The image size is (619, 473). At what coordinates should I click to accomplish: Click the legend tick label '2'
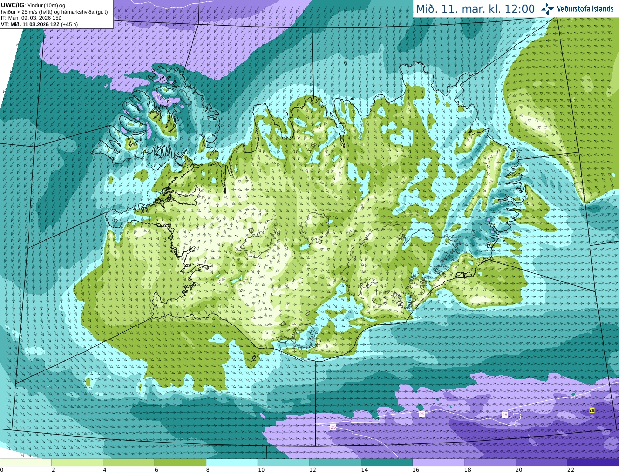tap(53, 470)
